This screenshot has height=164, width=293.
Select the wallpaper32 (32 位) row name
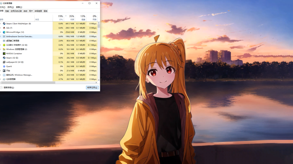15,62
